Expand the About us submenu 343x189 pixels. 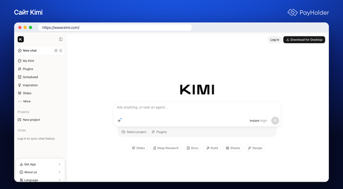40,172
